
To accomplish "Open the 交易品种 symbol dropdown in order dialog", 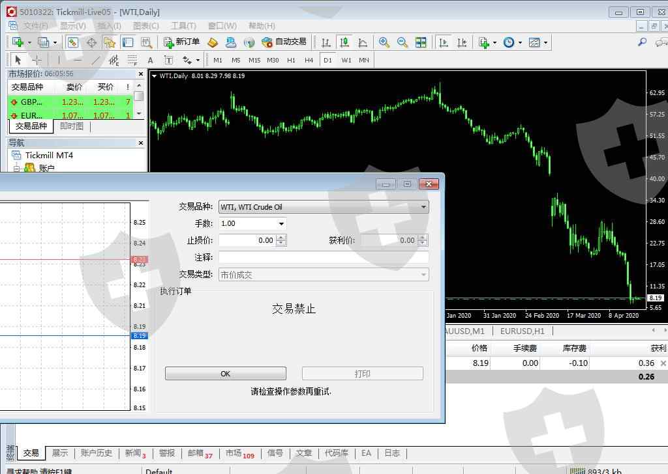I will click(424, 207).
